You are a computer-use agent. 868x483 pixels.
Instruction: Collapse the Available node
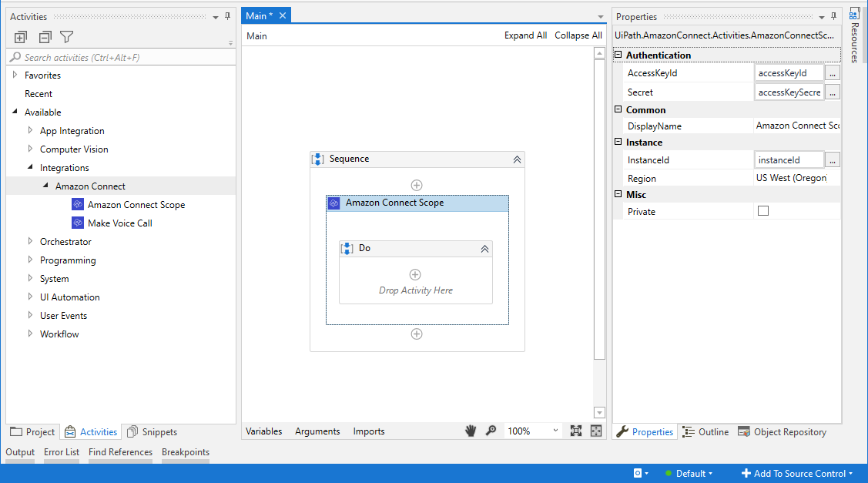click(x=15, y=112)
